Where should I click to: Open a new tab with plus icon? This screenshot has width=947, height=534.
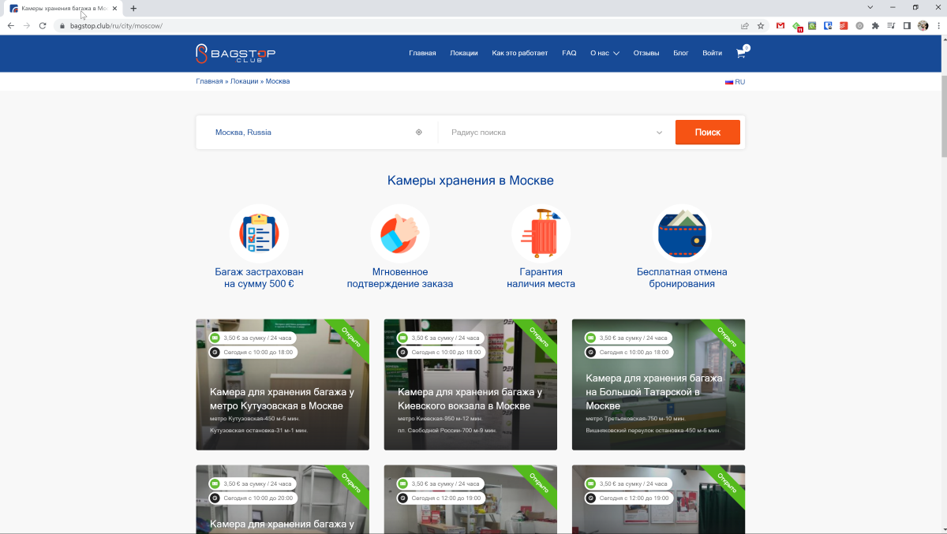(133, 8)
